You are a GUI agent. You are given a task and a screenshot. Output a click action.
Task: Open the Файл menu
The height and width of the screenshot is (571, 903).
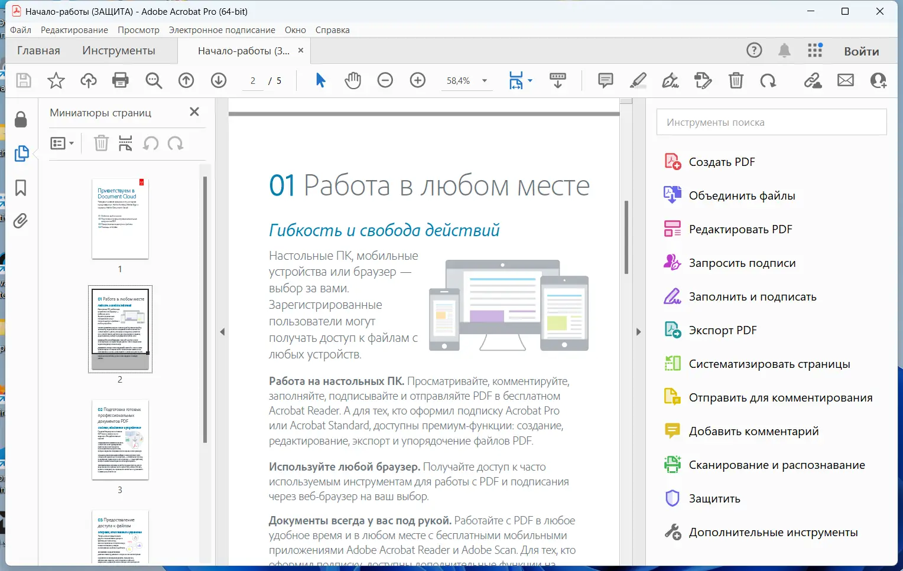(21, 30)
